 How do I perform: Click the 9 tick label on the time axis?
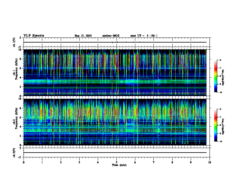coord(191,162)
